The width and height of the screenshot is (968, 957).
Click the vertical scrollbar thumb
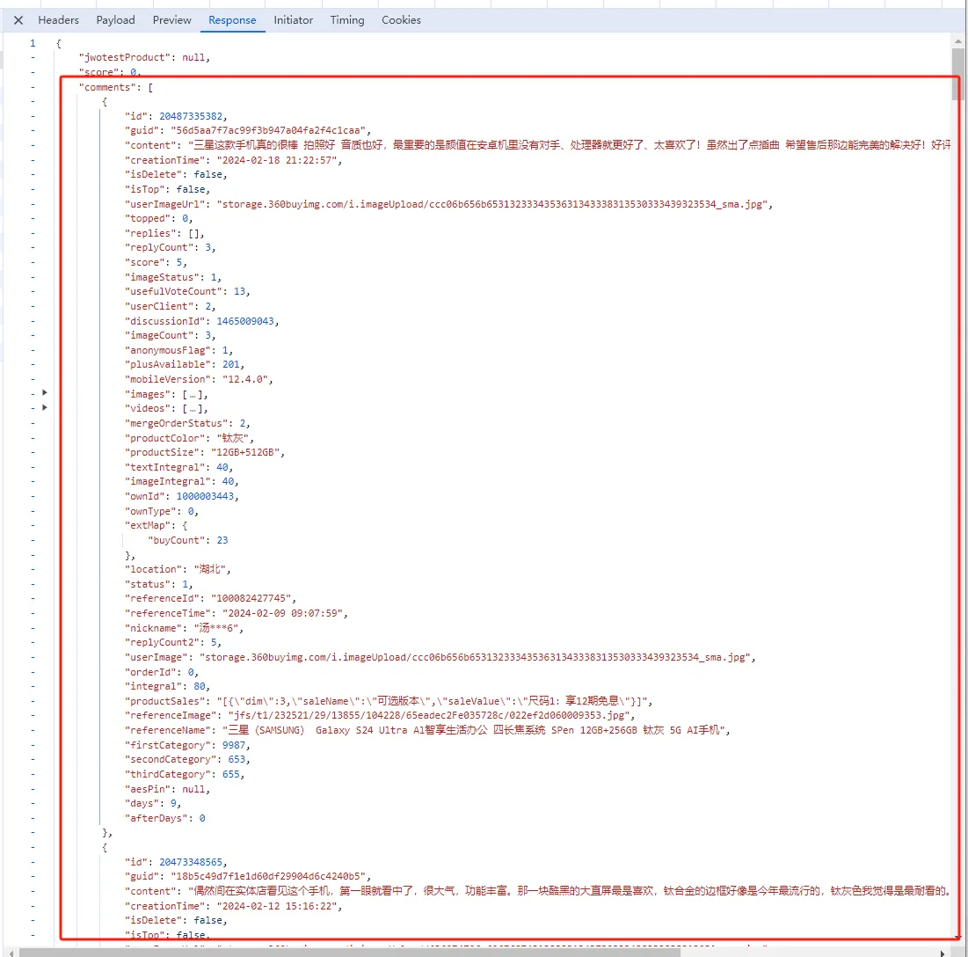(x=958, y=75)
